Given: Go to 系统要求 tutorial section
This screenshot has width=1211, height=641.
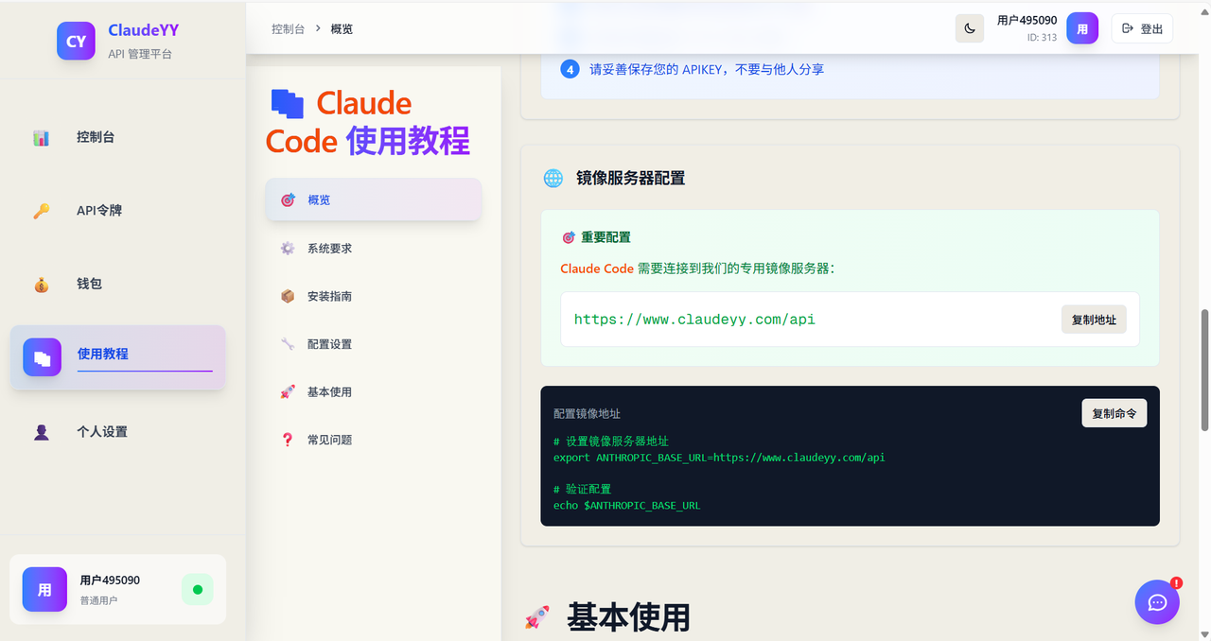Looking at the screenshot, I should 373,248.
